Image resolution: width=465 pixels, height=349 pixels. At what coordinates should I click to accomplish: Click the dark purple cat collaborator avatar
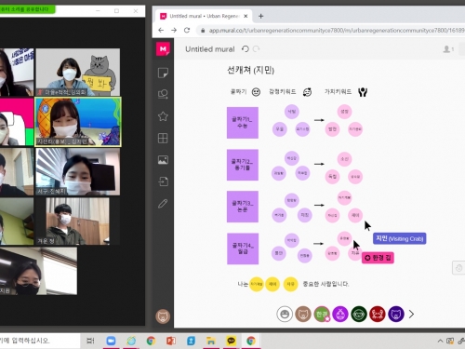tap(396, 314)
